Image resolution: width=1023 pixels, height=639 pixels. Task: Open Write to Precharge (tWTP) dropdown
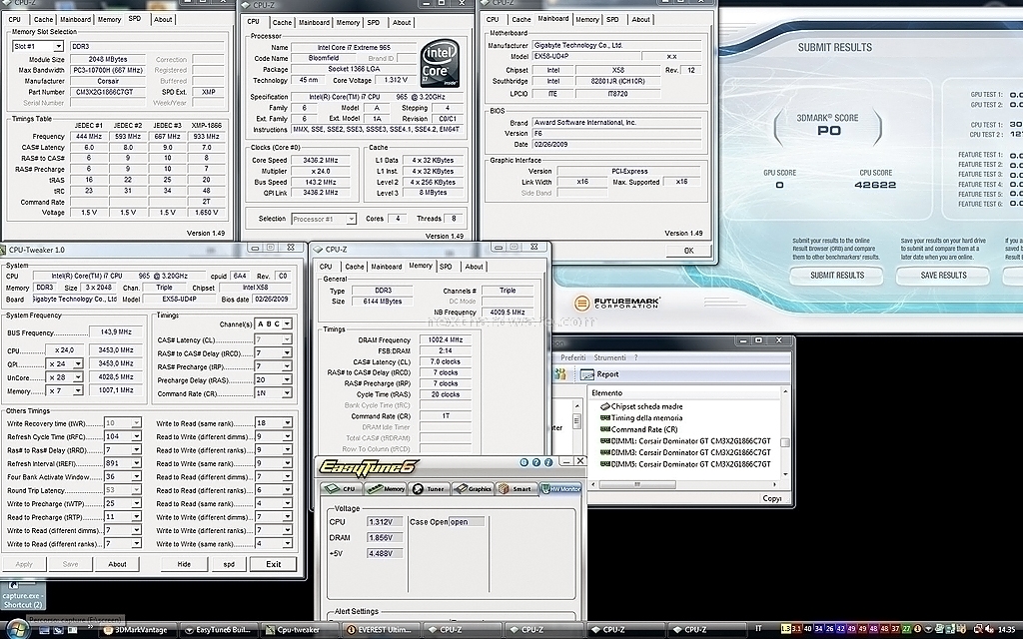[x=122, y=504]
